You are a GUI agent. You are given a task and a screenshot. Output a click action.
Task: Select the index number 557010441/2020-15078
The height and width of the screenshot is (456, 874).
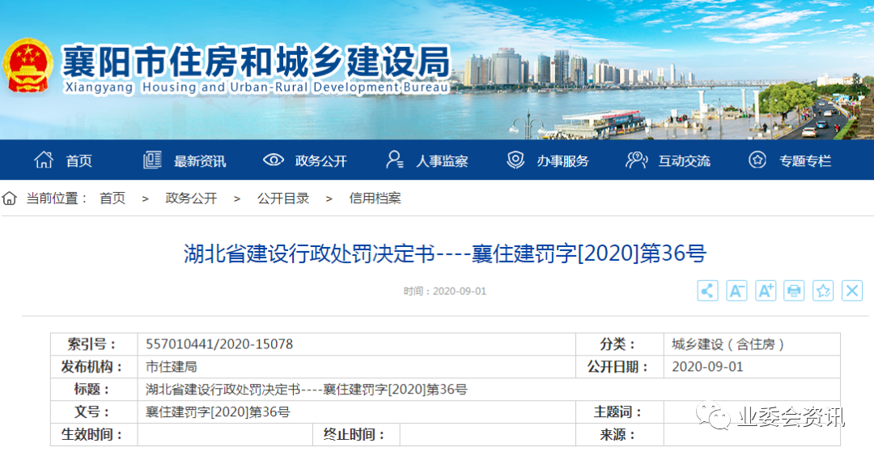click(x=219, y=343)
